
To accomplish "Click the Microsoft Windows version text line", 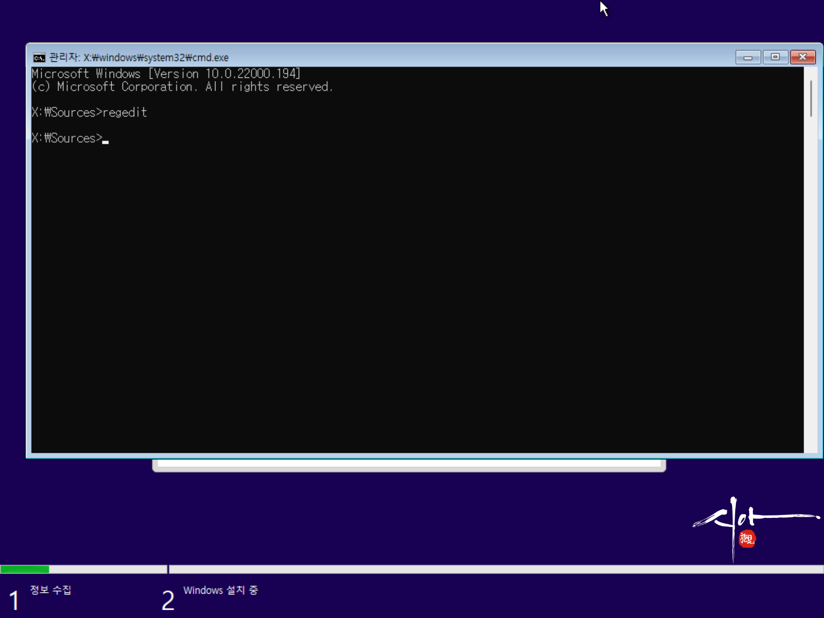I will coord(166,74).
